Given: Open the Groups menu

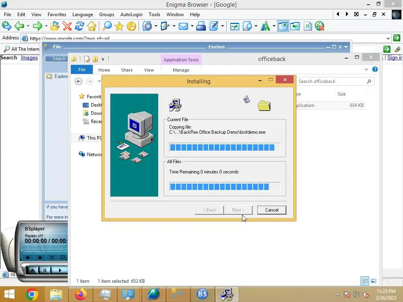Looking at the screenshot, I should (x=106, y=15).
